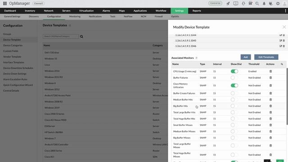Delete the CPU Usage (5 mins avg) monitor

(270, 71)
